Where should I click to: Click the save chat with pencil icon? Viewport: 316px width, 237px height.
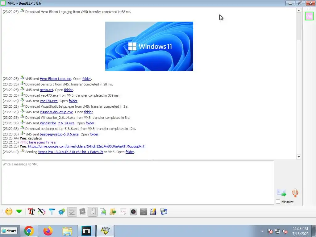(153, 212)
